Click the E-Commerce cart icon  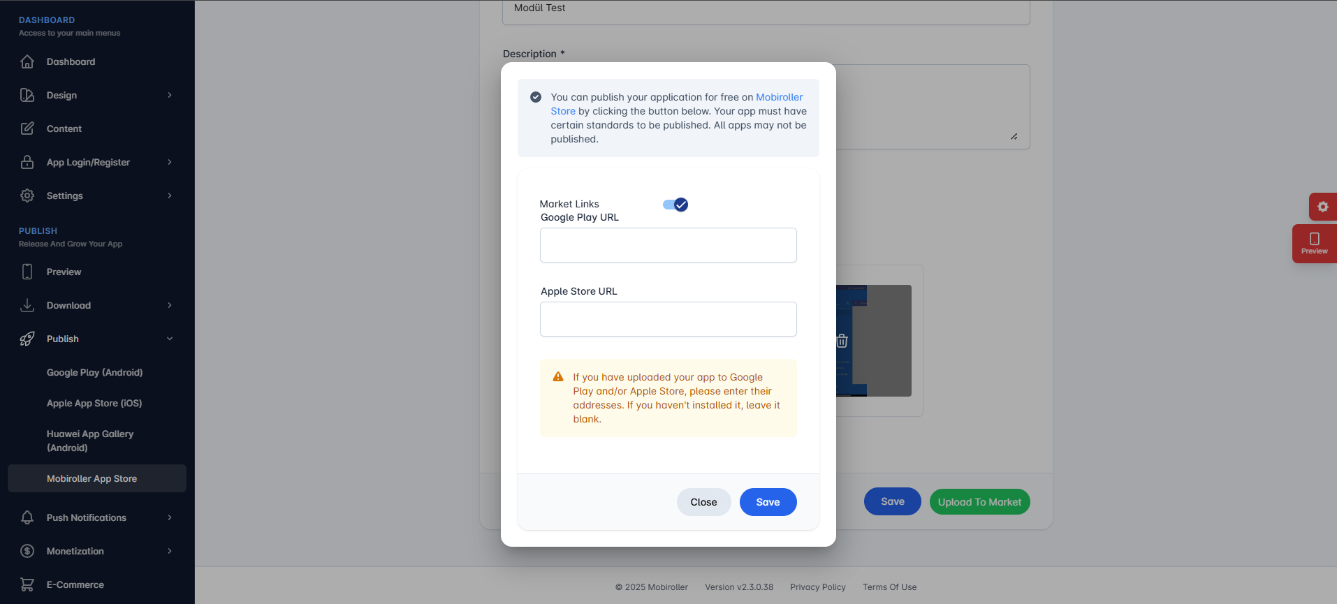pos(27,584)
